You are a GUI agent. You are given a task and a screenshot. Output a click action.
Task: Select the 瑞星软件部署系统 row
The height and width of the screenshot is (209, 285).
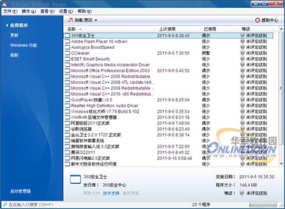click(x=169, y=141)
